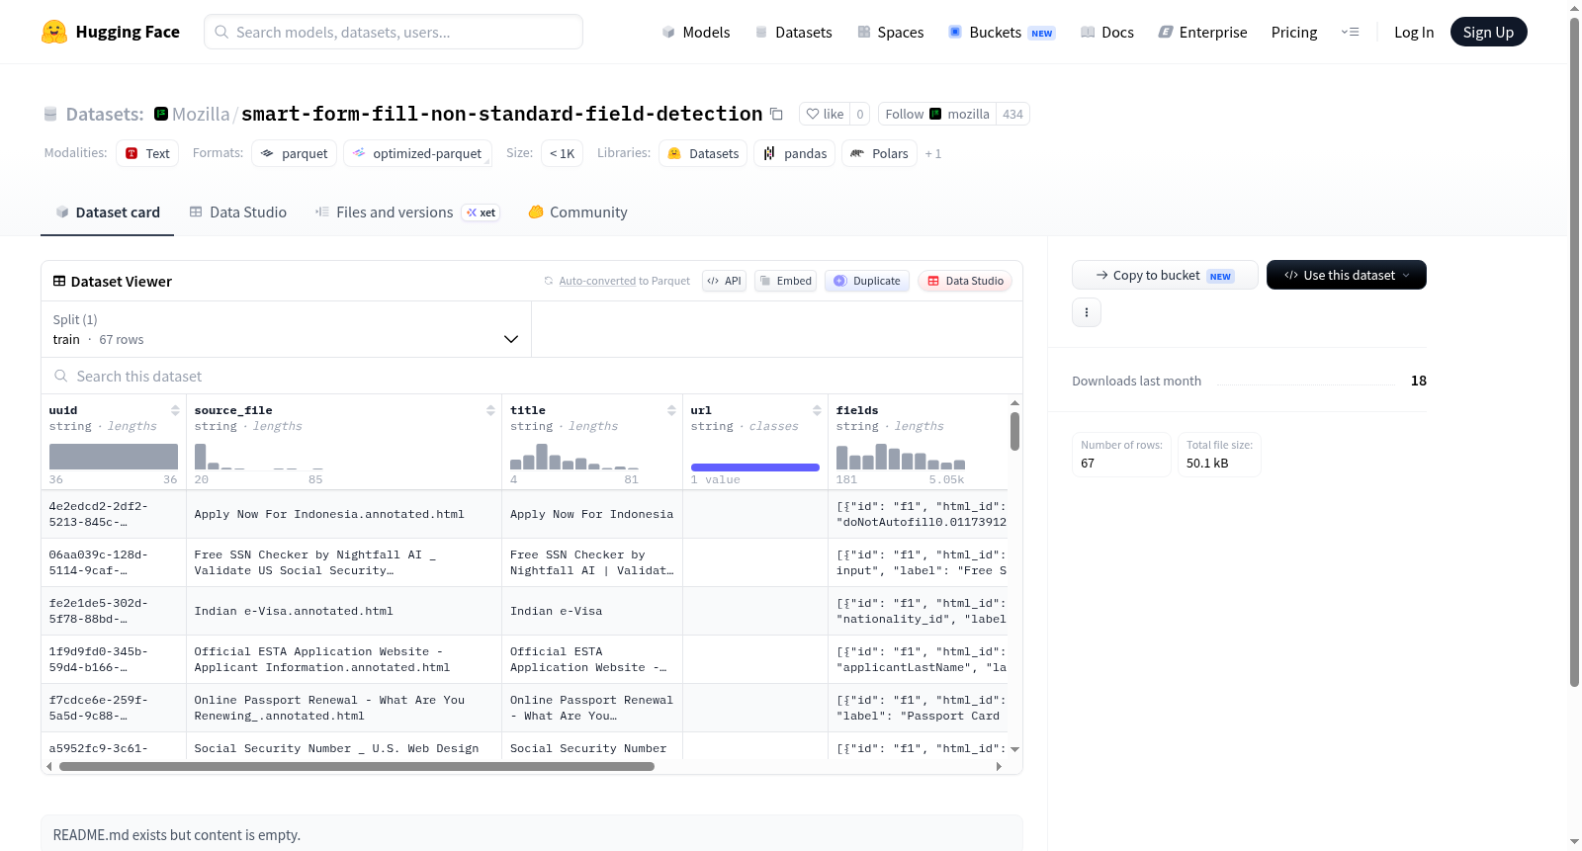Viewport: 1582px width, 851px height.
Task: Focus the models, datasets, users search box
Action: coord(394,32)
